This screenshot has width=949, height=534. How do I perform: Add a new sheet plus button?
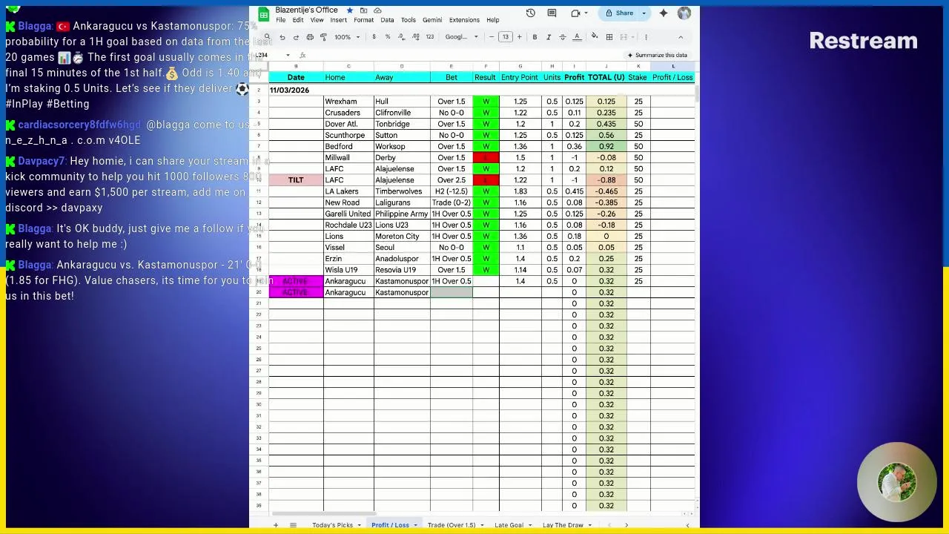tap(275, 525)
